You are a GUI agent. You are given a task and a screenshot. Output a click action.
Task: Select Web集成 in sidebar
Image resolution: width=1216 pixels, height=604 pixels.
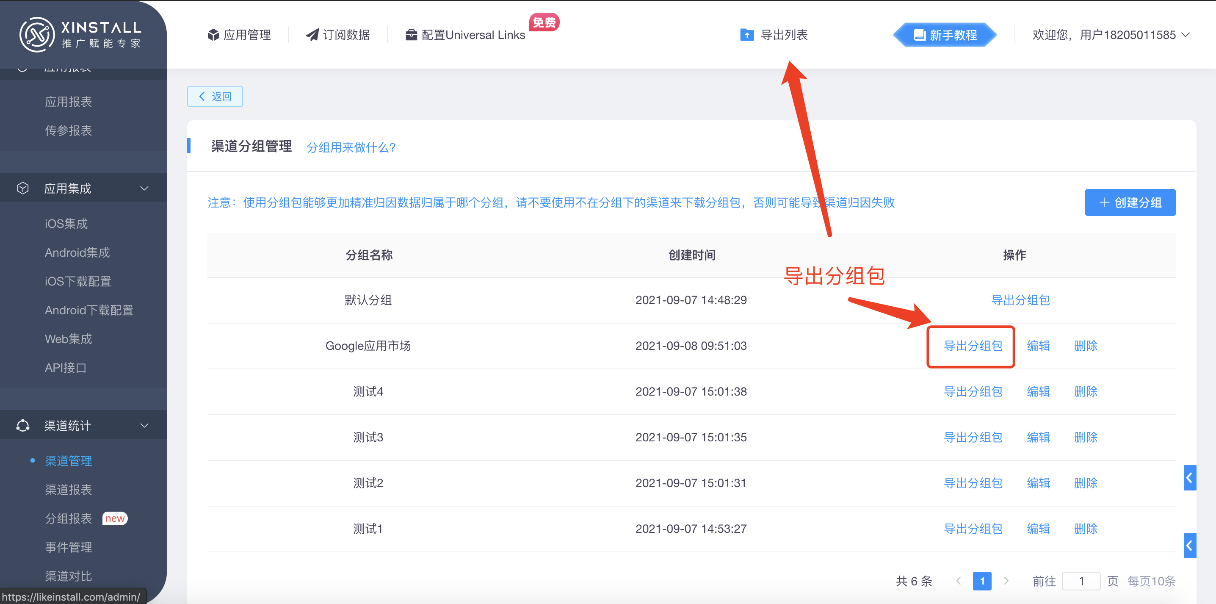pos(69,338)
